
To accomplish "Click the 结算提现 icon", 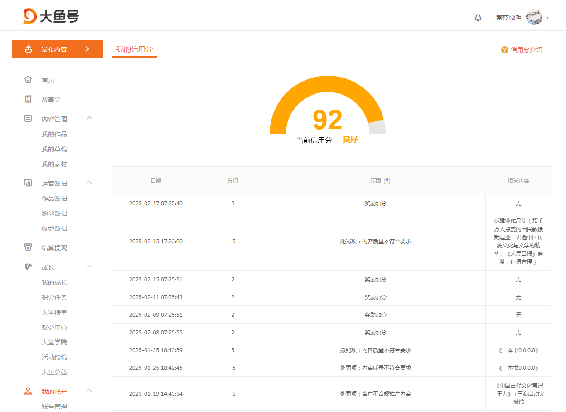I will coord(28,247).
